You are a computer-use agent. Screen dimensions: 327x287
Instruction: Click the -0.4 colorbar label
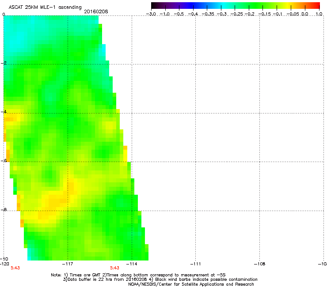193,14
